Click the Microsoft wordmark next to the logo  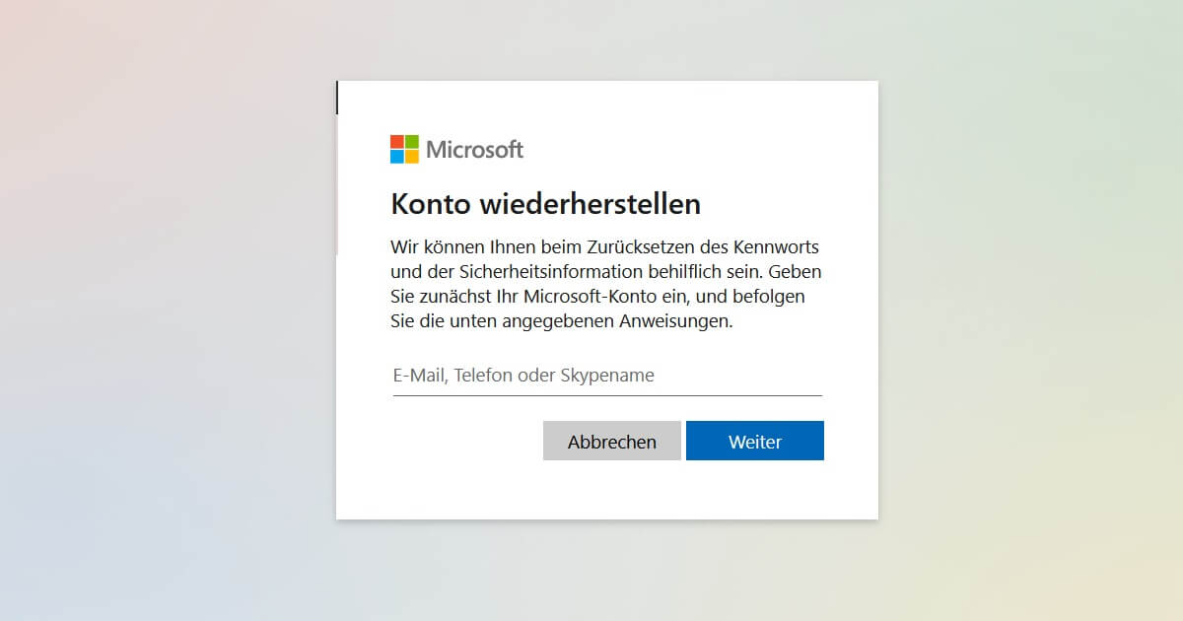click(474, 150)
